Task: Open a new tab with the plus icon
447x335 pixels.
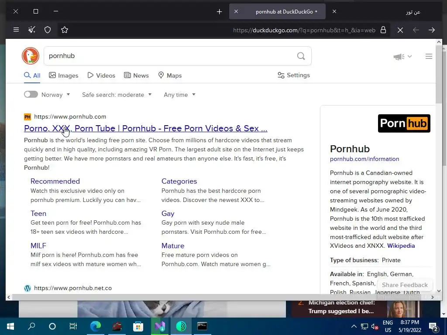Action: tap(219, 12)
